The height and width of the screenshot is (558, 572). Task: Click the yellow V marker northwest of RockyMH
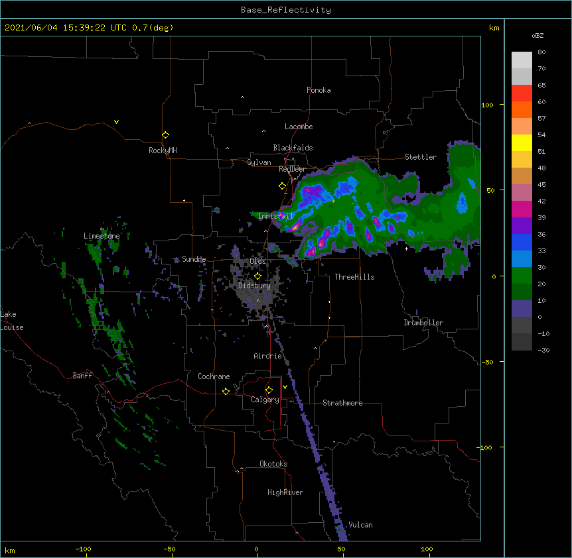116,122
